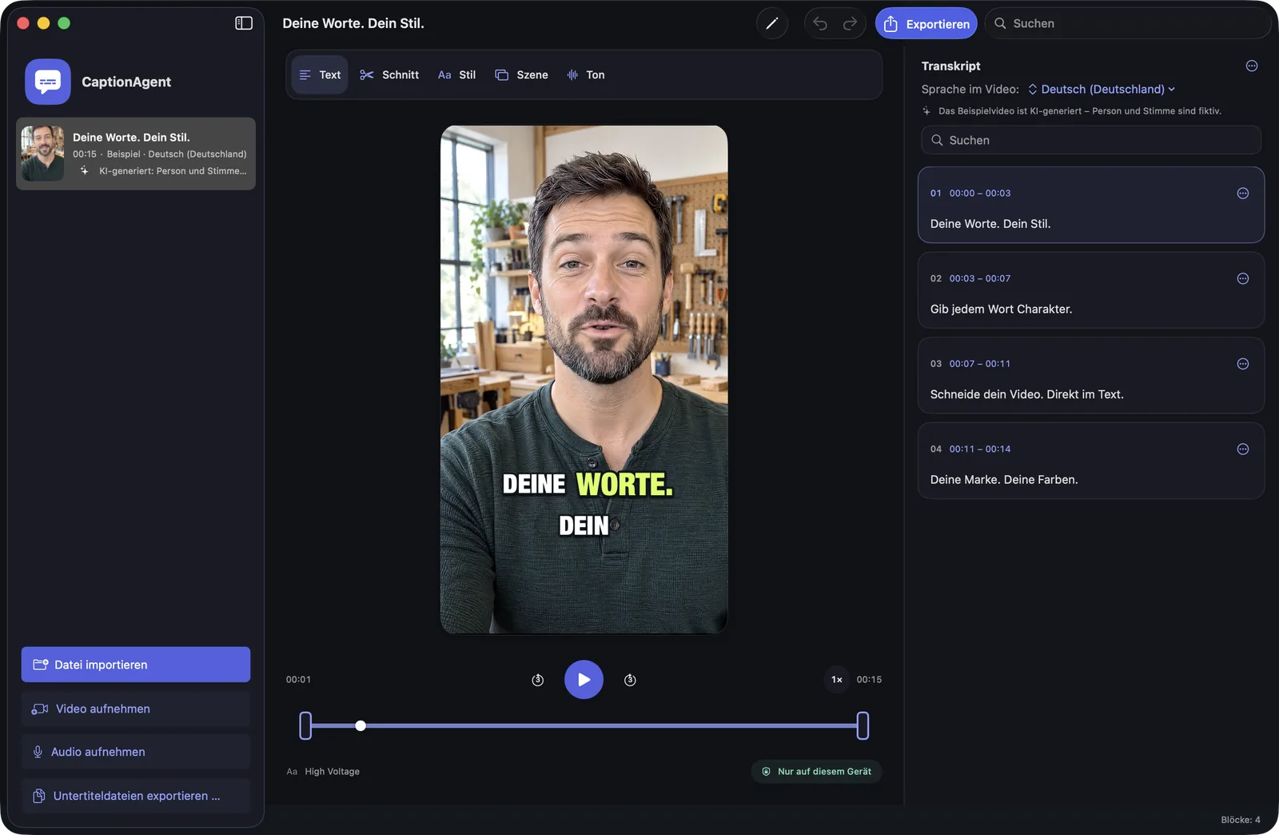Click the Exportieren button
Screen dimensions: 1279x835
pos(926,23)
